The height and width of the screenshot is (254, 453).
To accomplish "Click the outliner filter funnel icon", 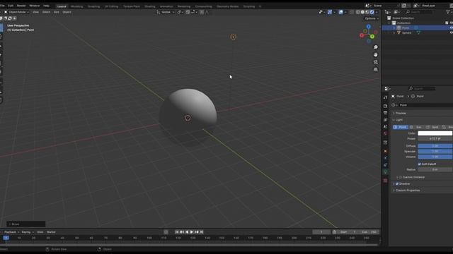I will (448, 12).
